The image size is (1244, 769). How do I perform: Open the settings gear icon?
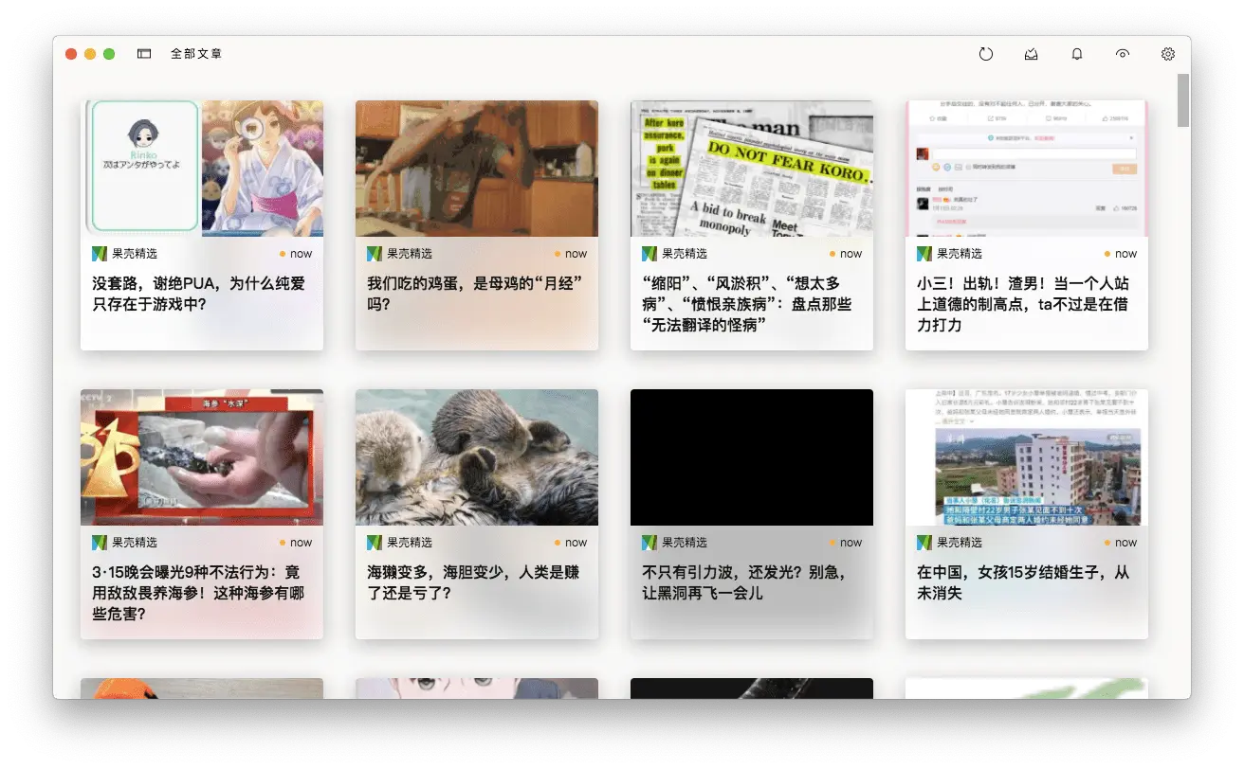pyautogui.click(x=1168, y=54)
